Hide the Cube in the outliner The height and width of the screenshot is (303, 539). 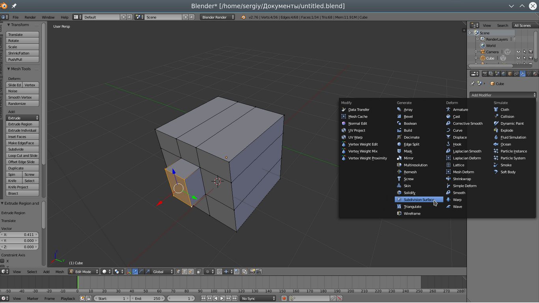click(518, 58)
